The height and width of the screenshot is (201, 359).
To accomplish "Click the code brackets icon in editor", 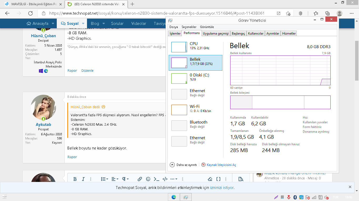I will click(165, 179).
